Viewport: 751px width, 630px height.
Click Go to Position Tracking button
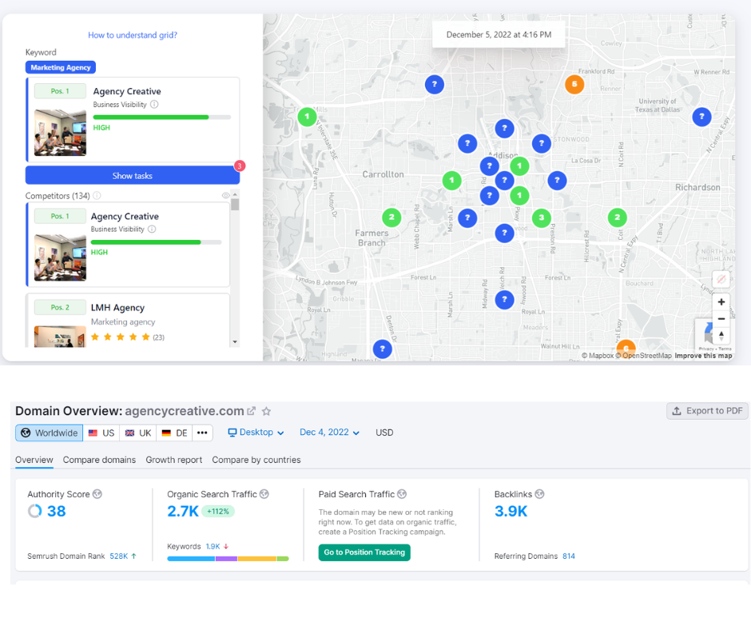(364, 552)
